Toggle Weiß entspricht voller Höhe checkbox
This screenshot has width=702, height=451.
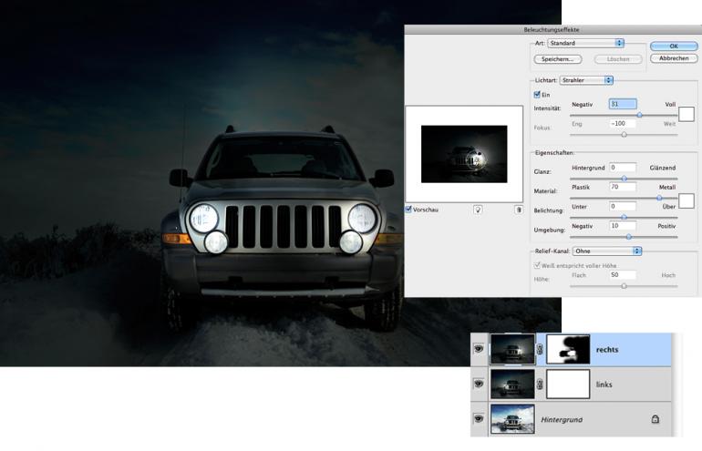pyautogui.click(x=537, y=265)
